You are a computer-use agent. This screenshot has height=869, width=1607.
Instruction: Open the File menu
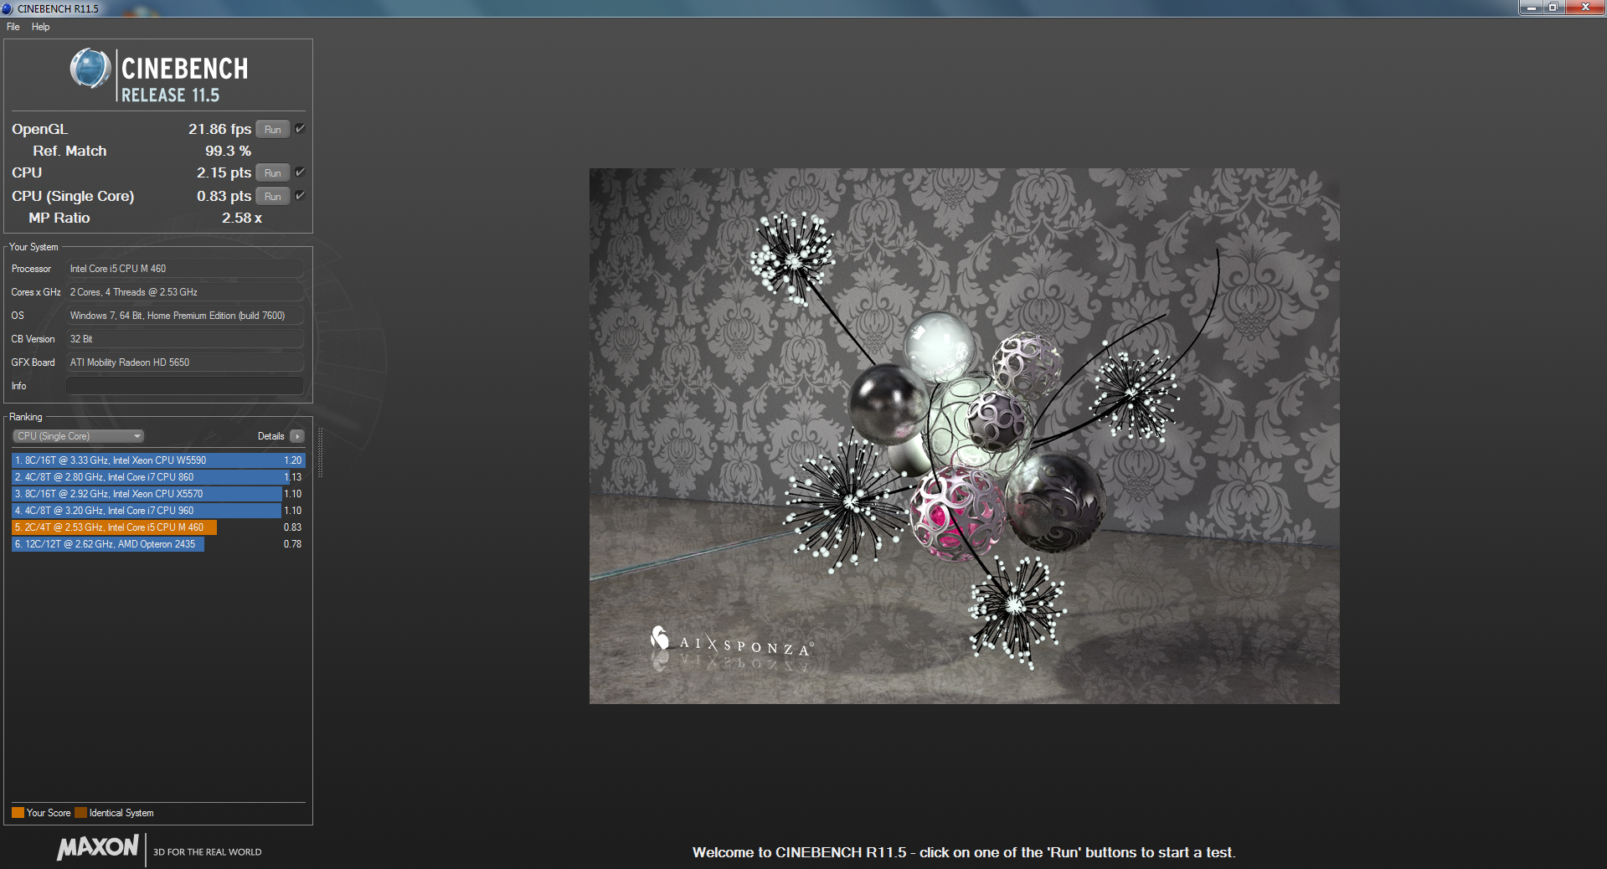(x=13, y=27)
